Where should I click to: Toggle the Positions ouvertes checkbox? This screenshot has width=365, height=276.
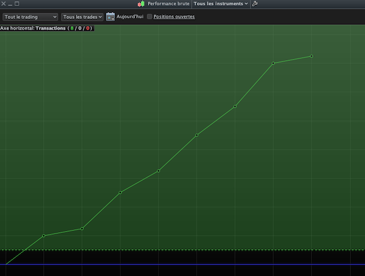pyautogui.click(x=150, y=16)
